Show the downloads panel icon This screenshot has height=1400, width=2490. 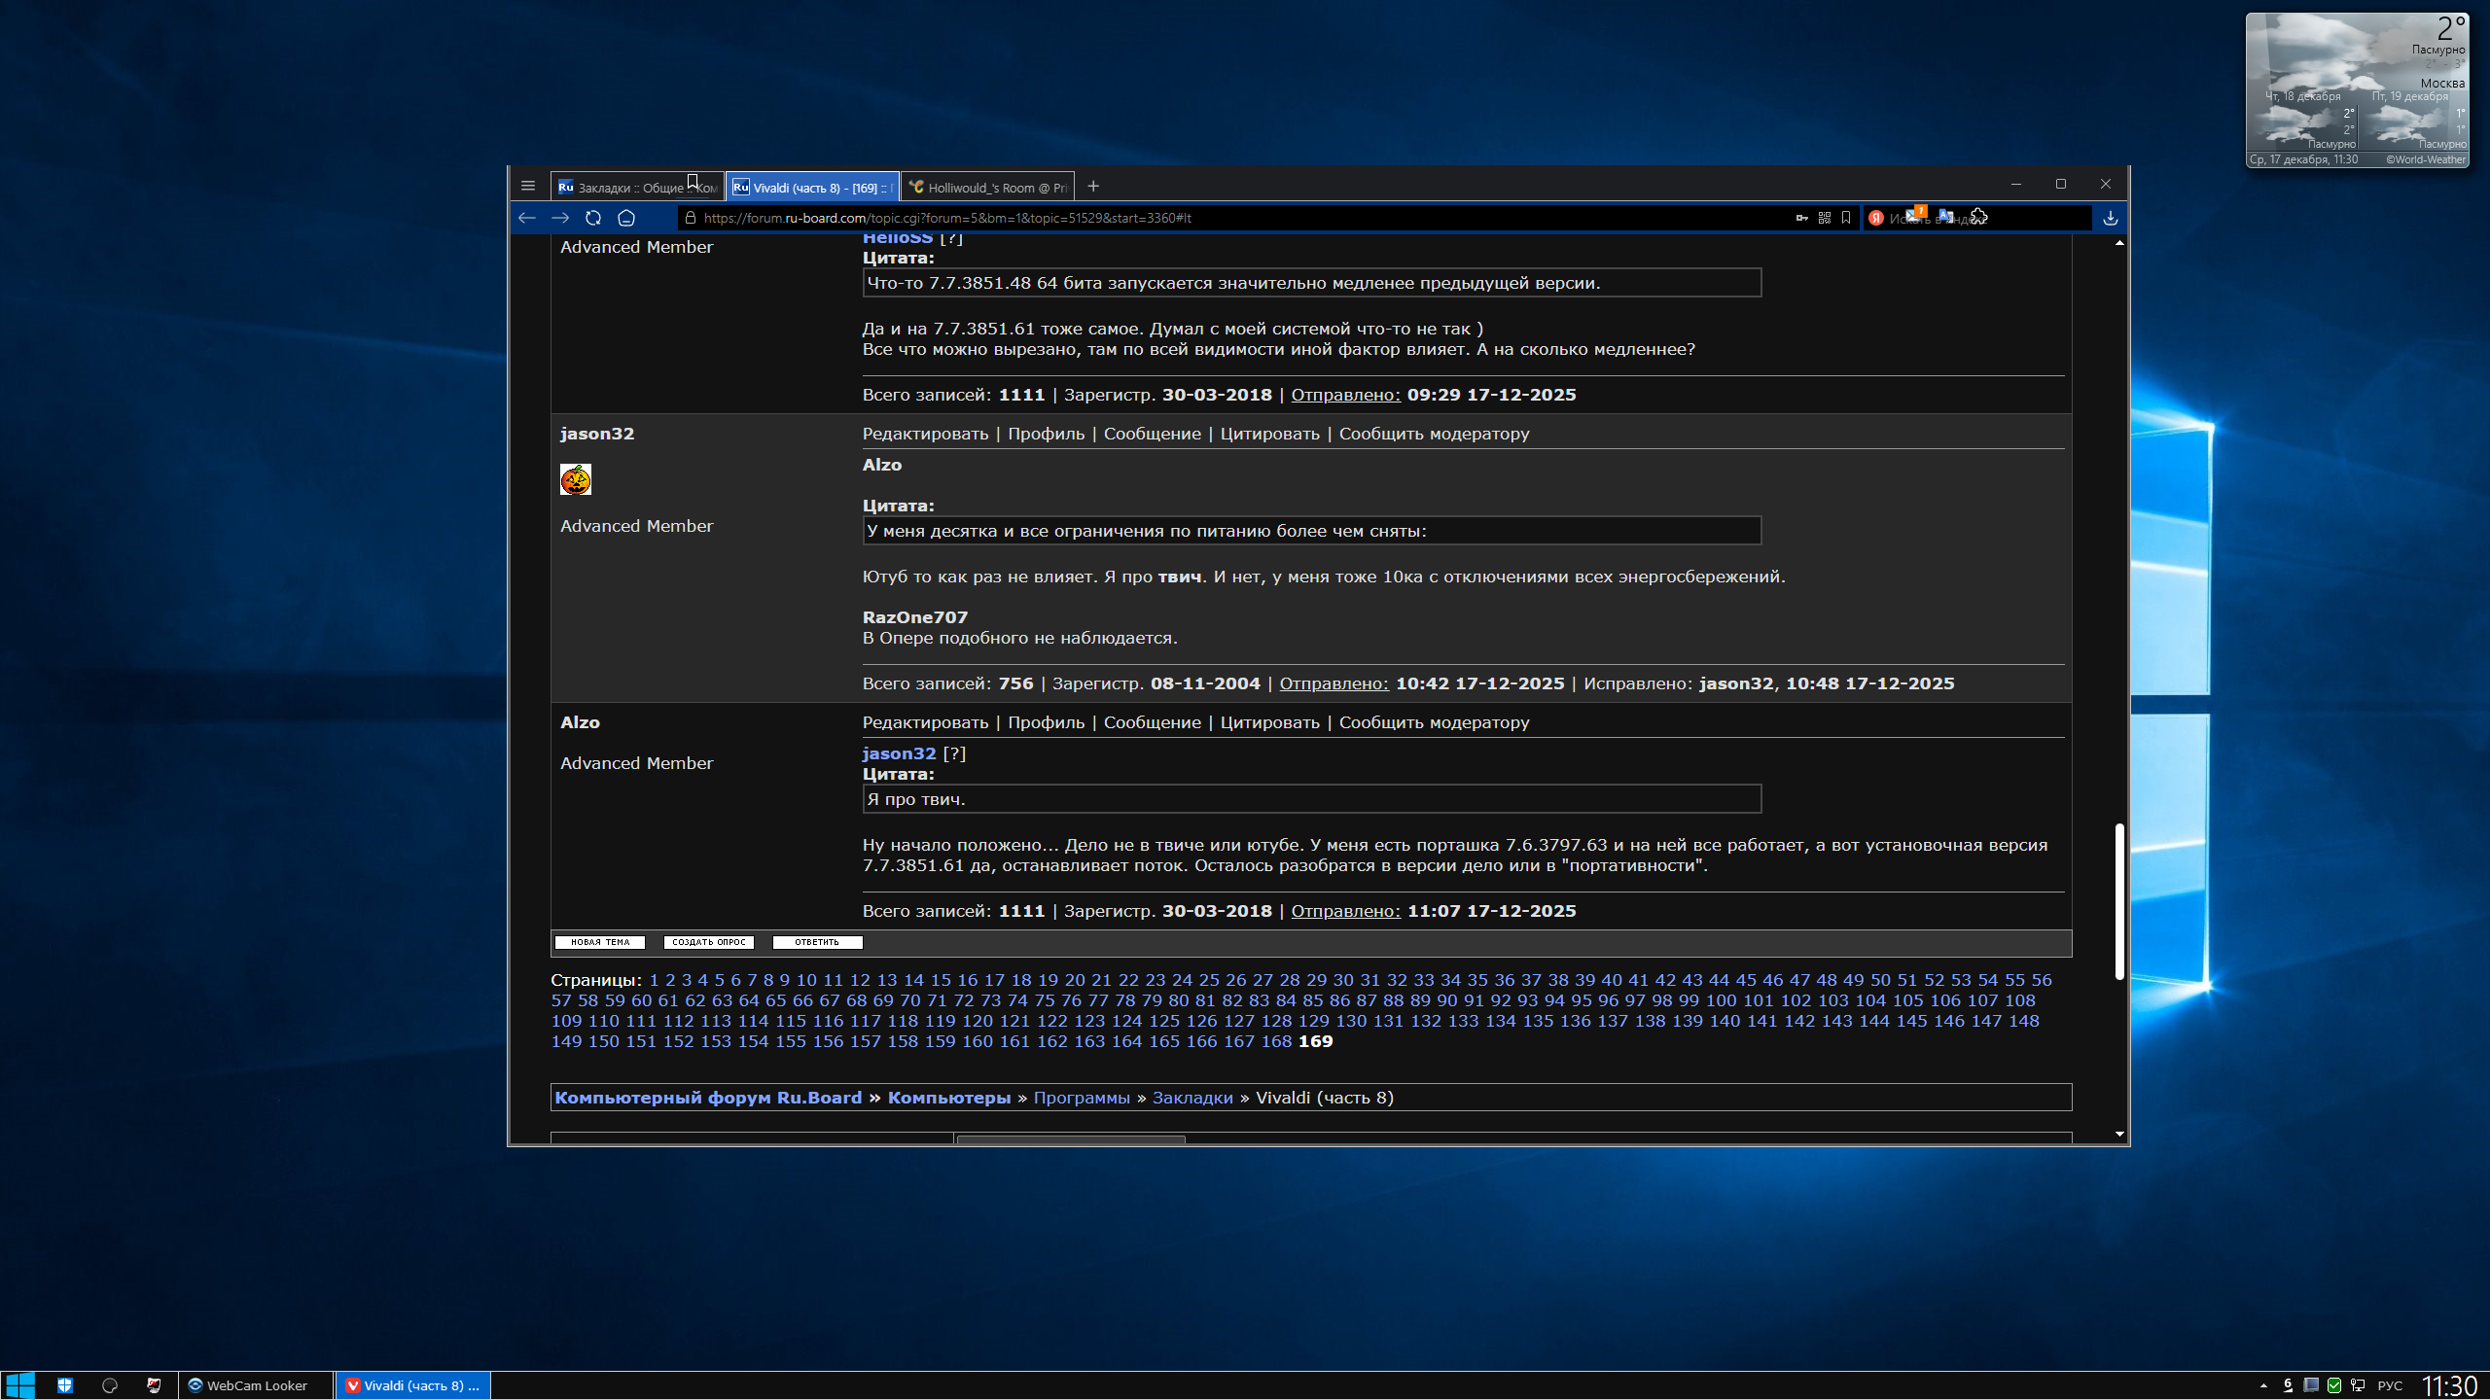pos(2111,218)
